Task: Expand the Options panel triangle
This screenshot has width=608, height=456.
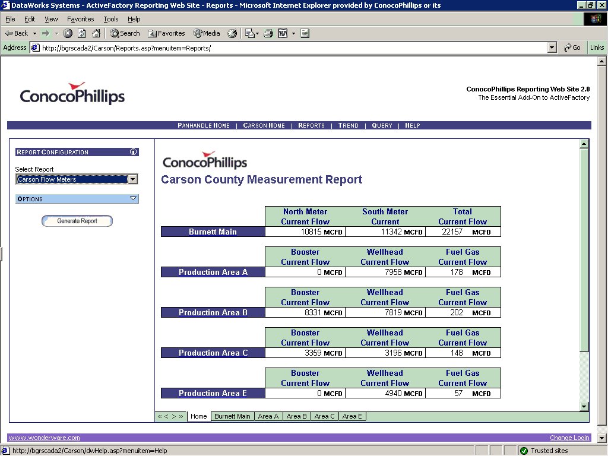Action: pyautogui.click(x=133, y=199)
